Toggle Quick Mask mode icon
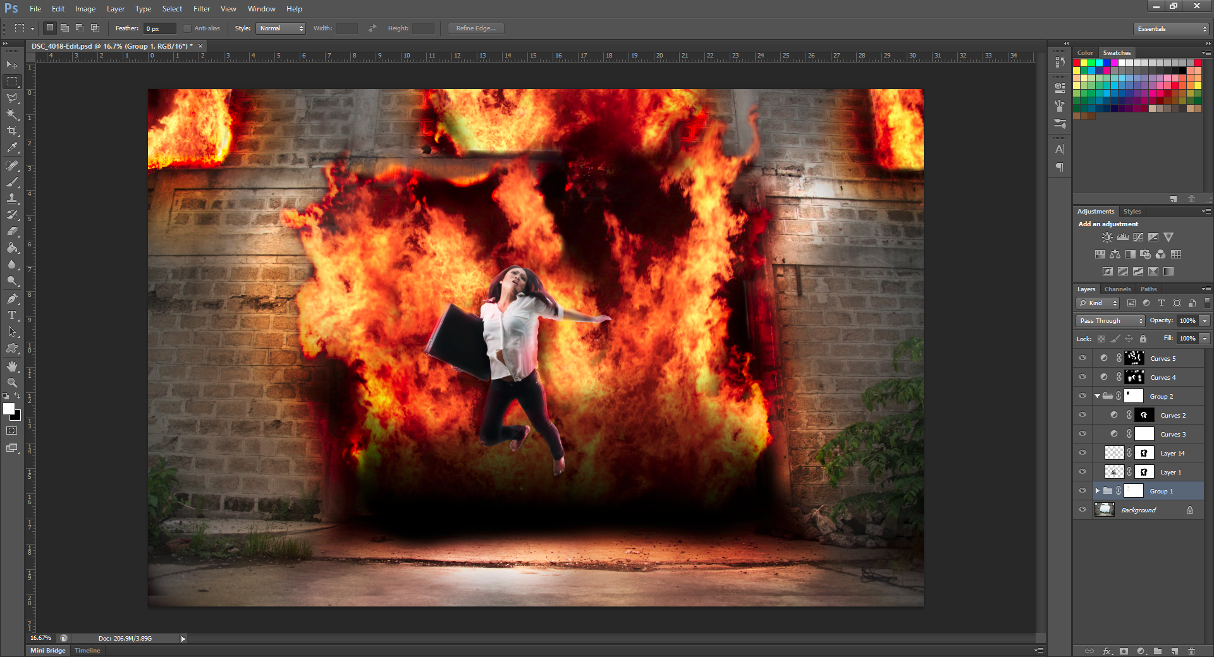1214x657 pixels. tap(12, 431)
